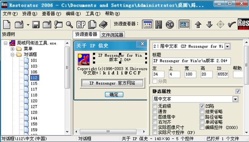Click the resource tree toggle toolbar icon
The width and height of the screenshot is (249, 142).
click(x=58, y=24)
